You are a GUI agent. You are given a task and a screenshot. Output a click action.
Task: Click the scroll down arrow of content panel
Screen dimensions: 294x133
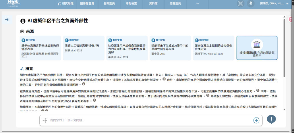(x=284, y=109)
